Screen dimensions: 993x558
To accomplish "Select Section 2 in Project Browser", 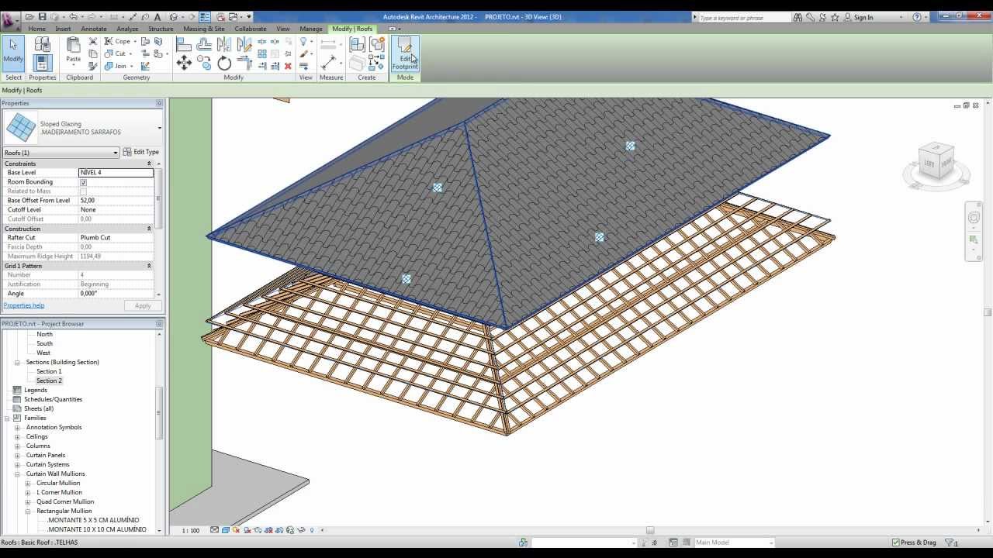I will click(x=49, y=381).
